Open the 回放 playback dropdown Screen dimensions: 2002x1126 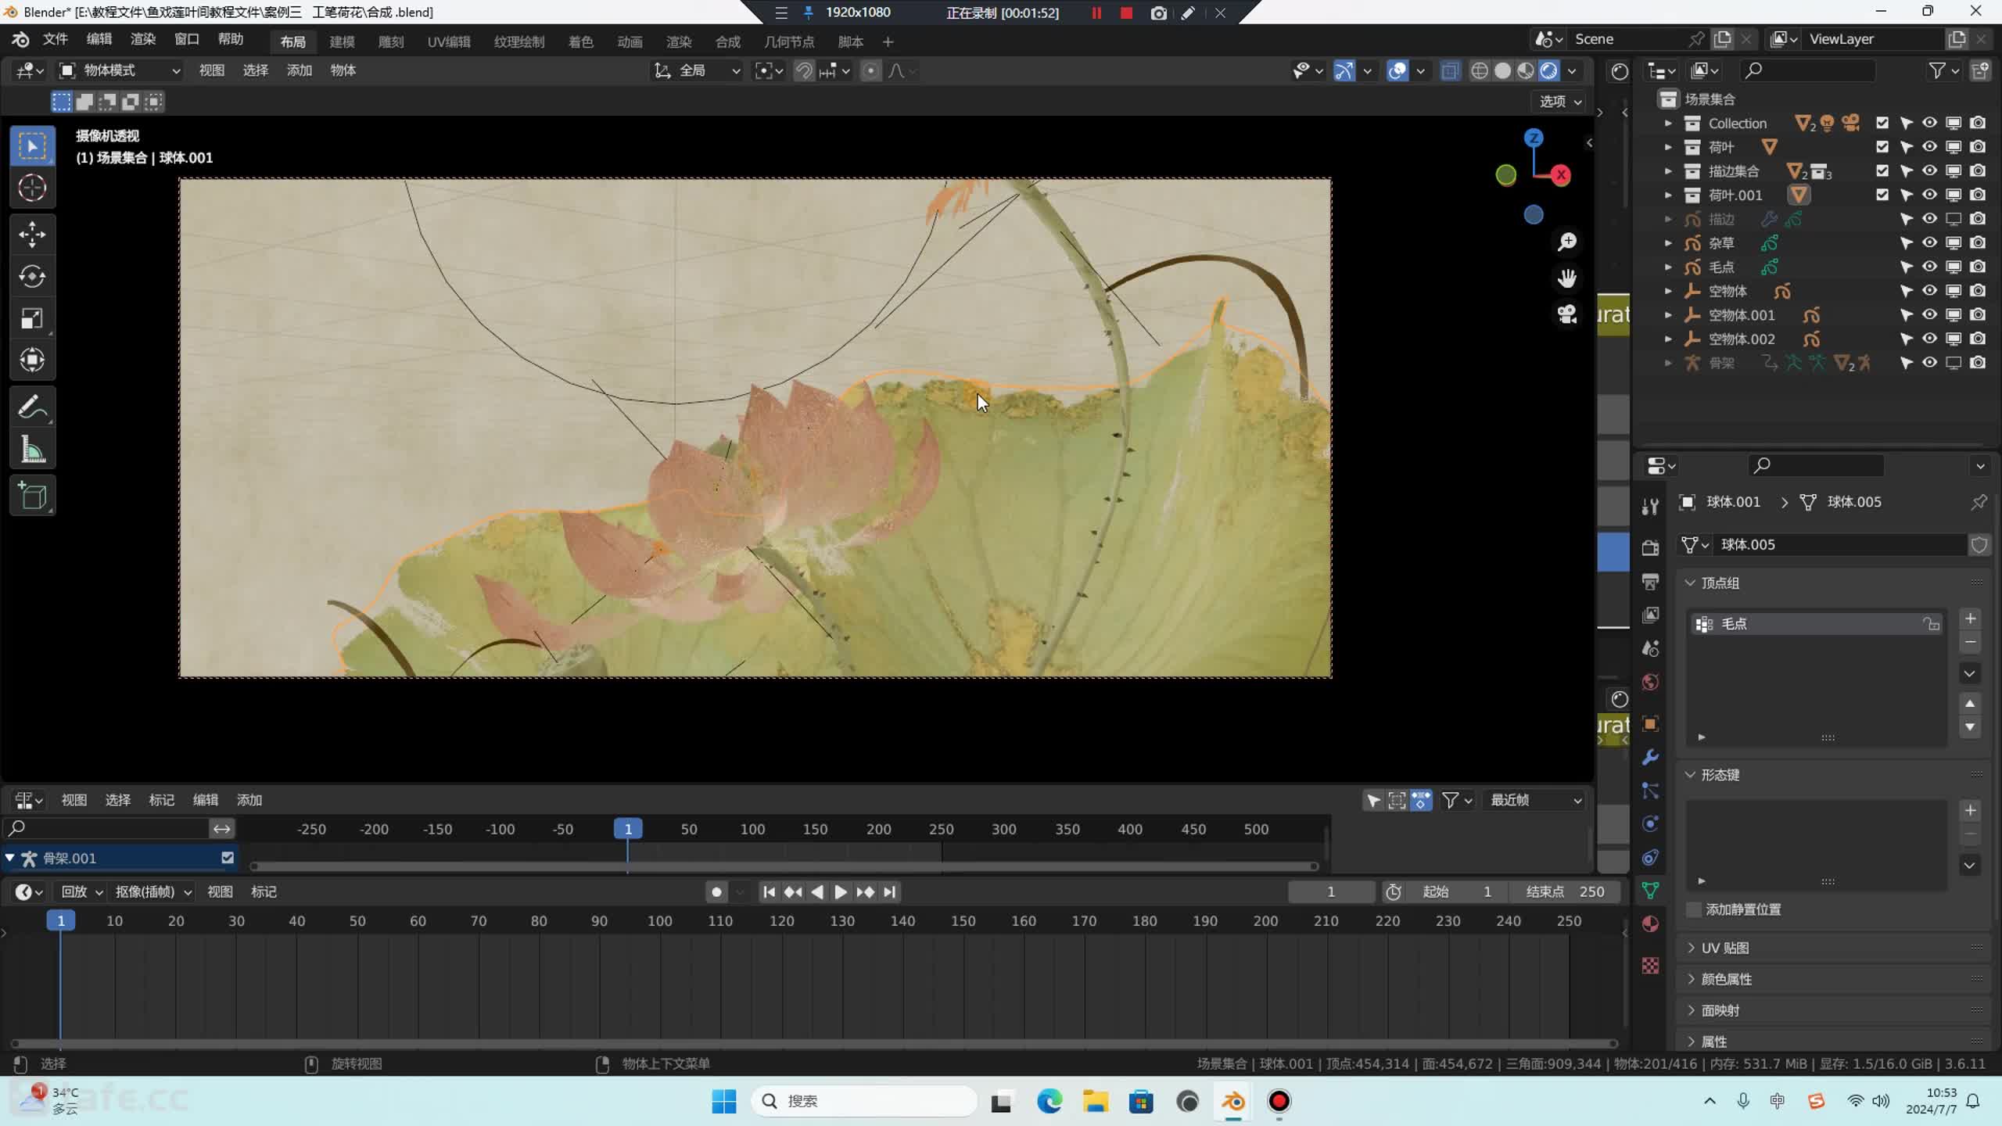point(81,891)
